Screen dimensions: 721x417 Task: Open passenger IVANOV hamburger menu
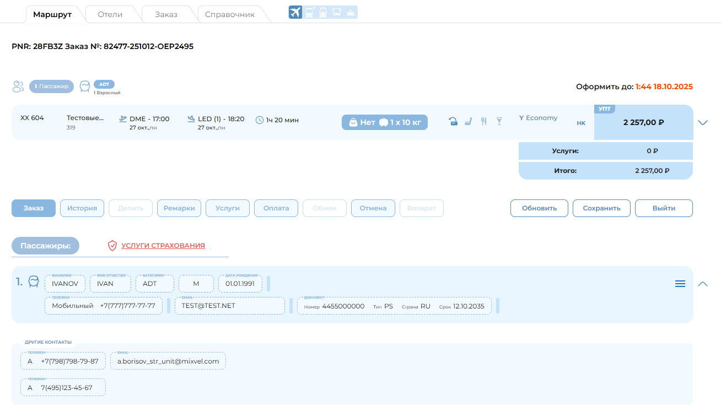point(680,284)
